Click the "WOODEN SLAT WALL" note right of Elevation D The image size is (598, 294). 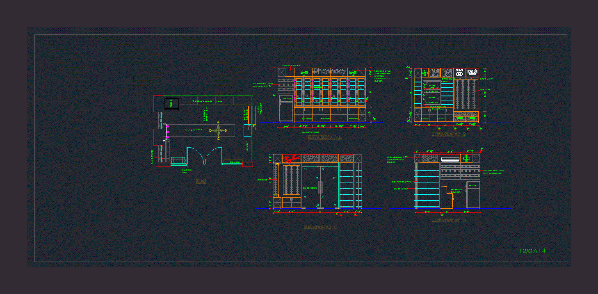[x=493, y=171]
